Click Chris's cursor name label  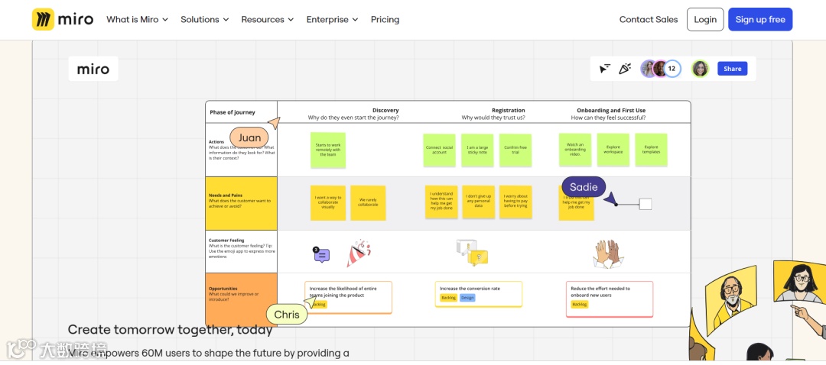coord(287,315)
